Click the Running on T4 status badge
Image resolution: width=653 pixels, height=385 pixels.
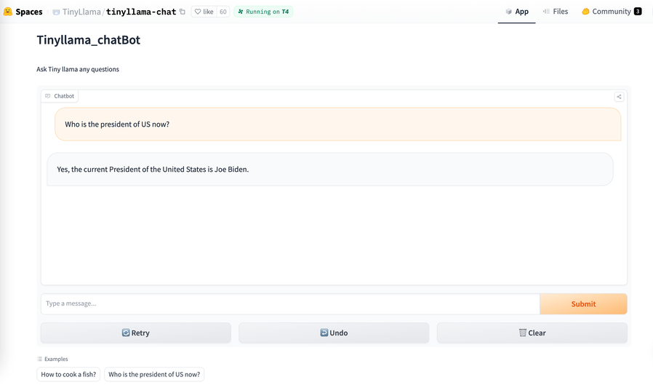[x=263, y=12]
